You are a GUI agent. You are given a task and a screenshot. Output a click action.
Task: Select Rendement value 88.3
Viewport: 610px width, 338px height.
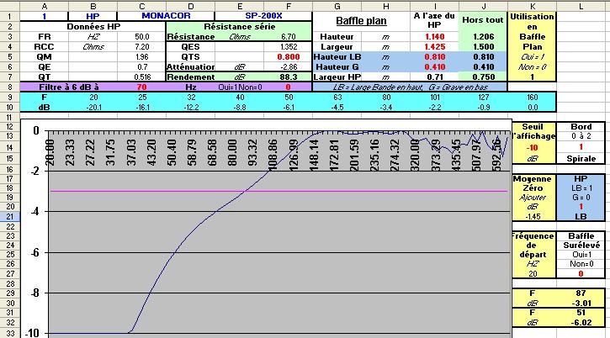289,77
